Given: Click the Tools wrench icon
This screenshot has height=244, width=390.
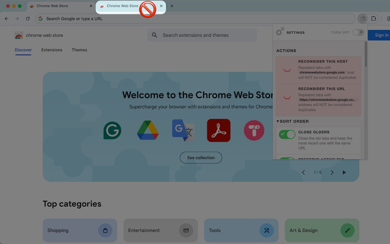Looking at the screenshot, I should (x=267, y=231).
